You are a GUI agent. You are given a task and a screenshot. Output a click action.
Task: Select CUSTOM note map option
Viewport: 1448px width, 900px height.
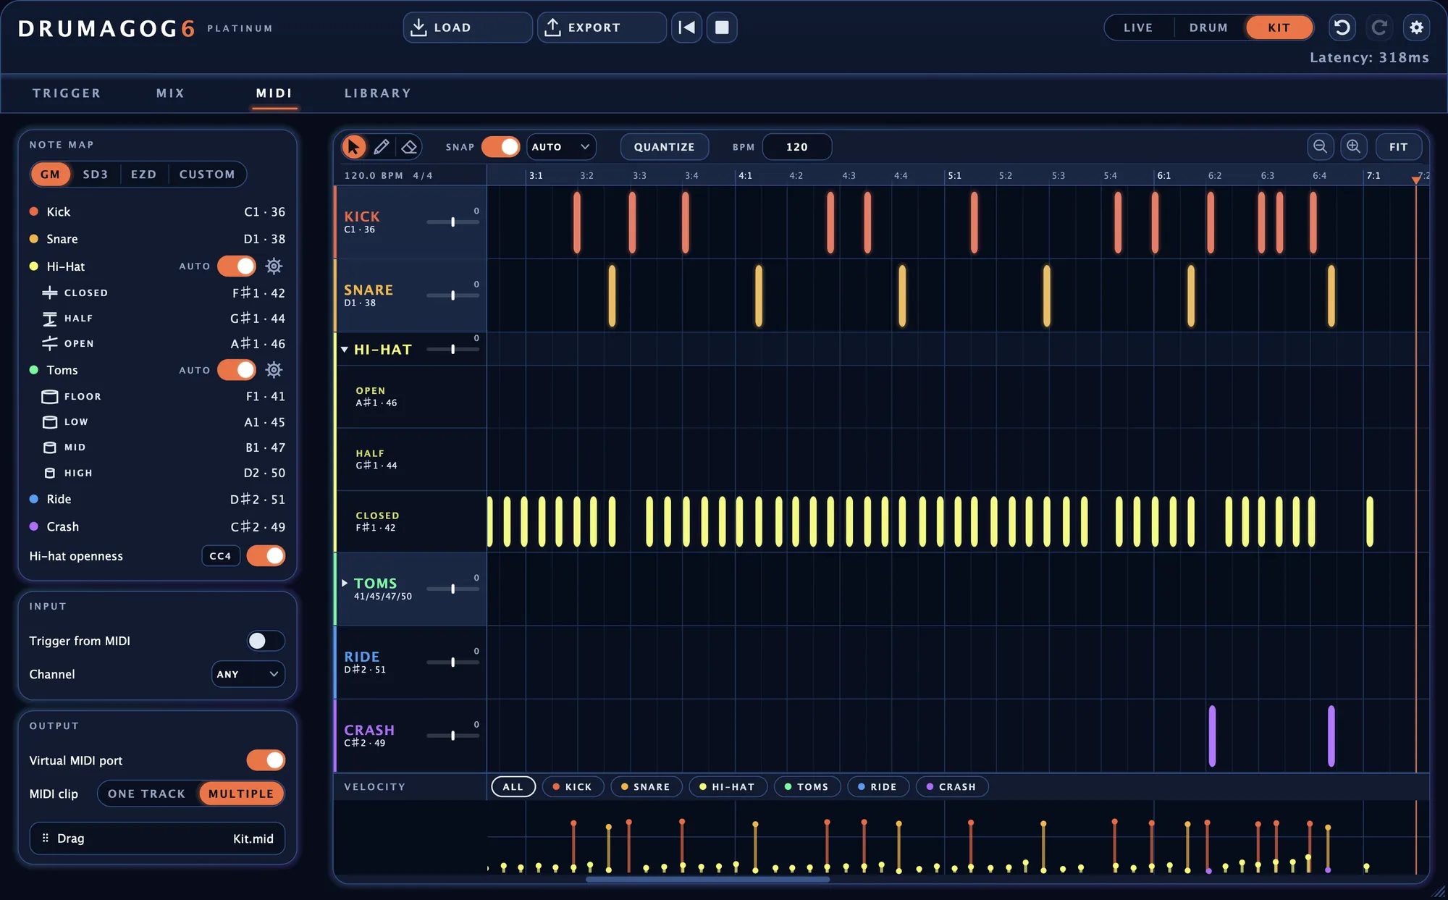[207, 174]
